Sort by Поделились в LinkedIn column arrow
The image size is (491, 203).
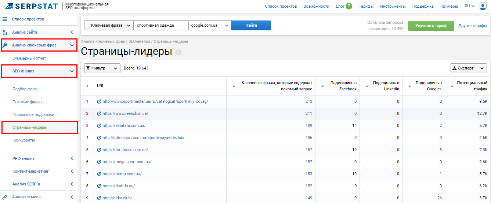click(367, 87)
